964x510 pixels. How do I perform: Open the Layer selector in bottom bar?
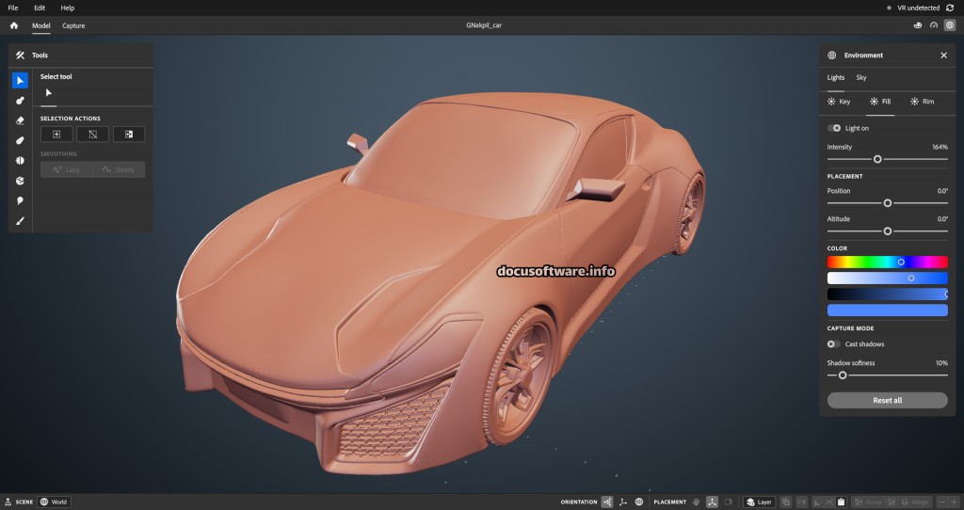point(760,502)
